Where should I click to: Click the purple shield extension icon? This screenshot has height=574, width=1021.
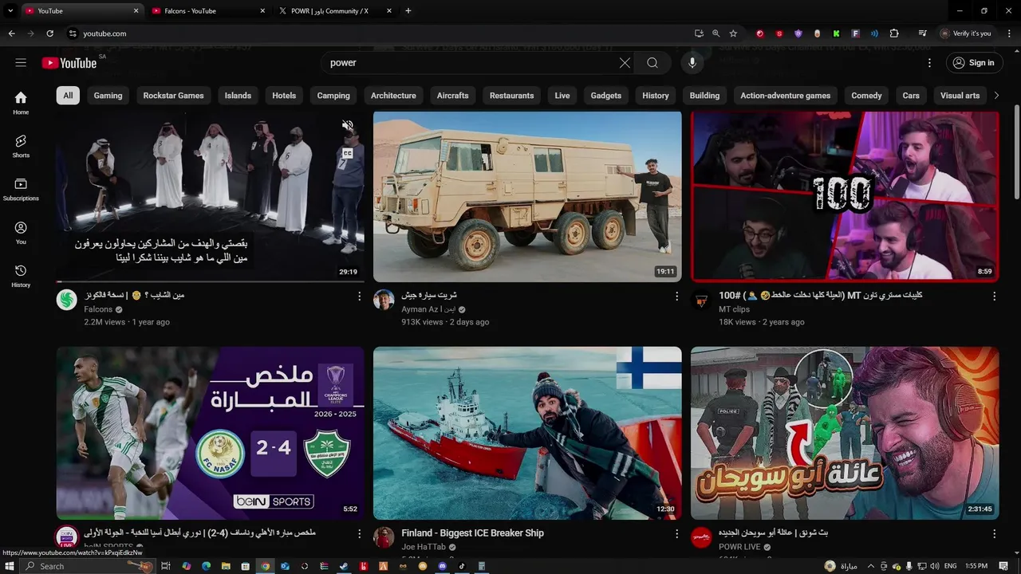coord(798,33)
